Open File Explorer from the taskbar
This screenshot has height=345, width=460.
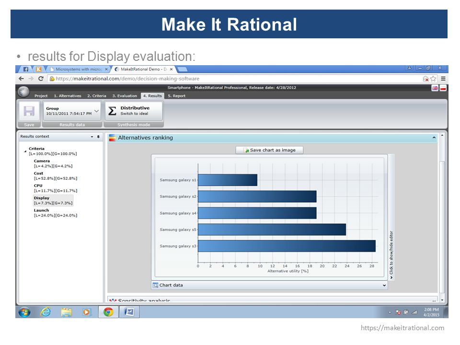point(66,312)
